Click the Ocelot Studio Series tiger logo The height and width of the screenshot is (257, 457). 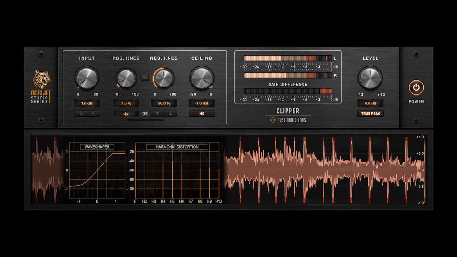pos(41,86)
